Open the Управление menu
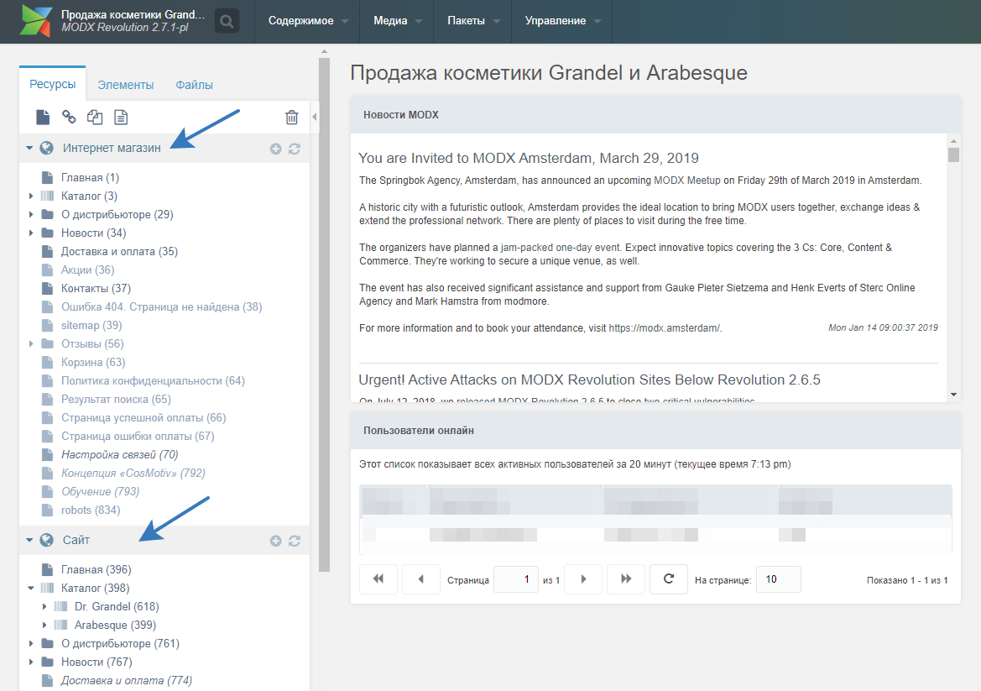This screenshot has height=691, width=981. tap(561, 21)
